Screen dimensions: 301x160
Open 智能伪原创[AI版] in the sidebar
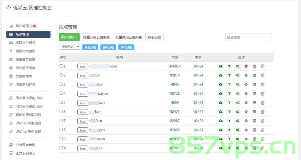pos(28,115)
